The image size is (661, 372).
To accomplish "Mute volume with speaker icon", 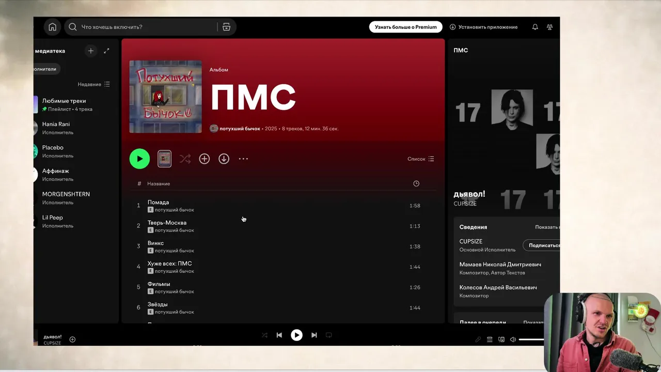I will [x=513, y=339].
